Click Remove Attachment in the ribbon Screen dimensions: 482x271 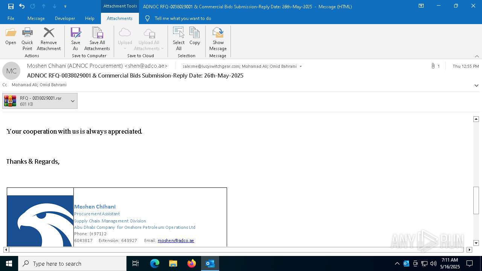(x=49, y=39)
